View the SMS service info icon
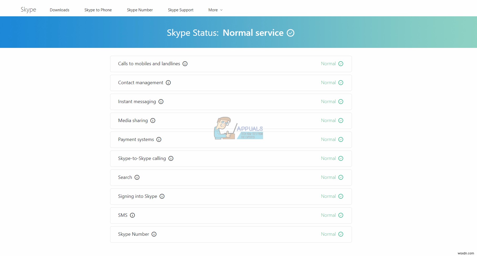The image size is (477, 256). (132, 215)
